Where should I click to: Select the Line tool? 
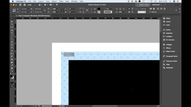[x=12, y=36]
